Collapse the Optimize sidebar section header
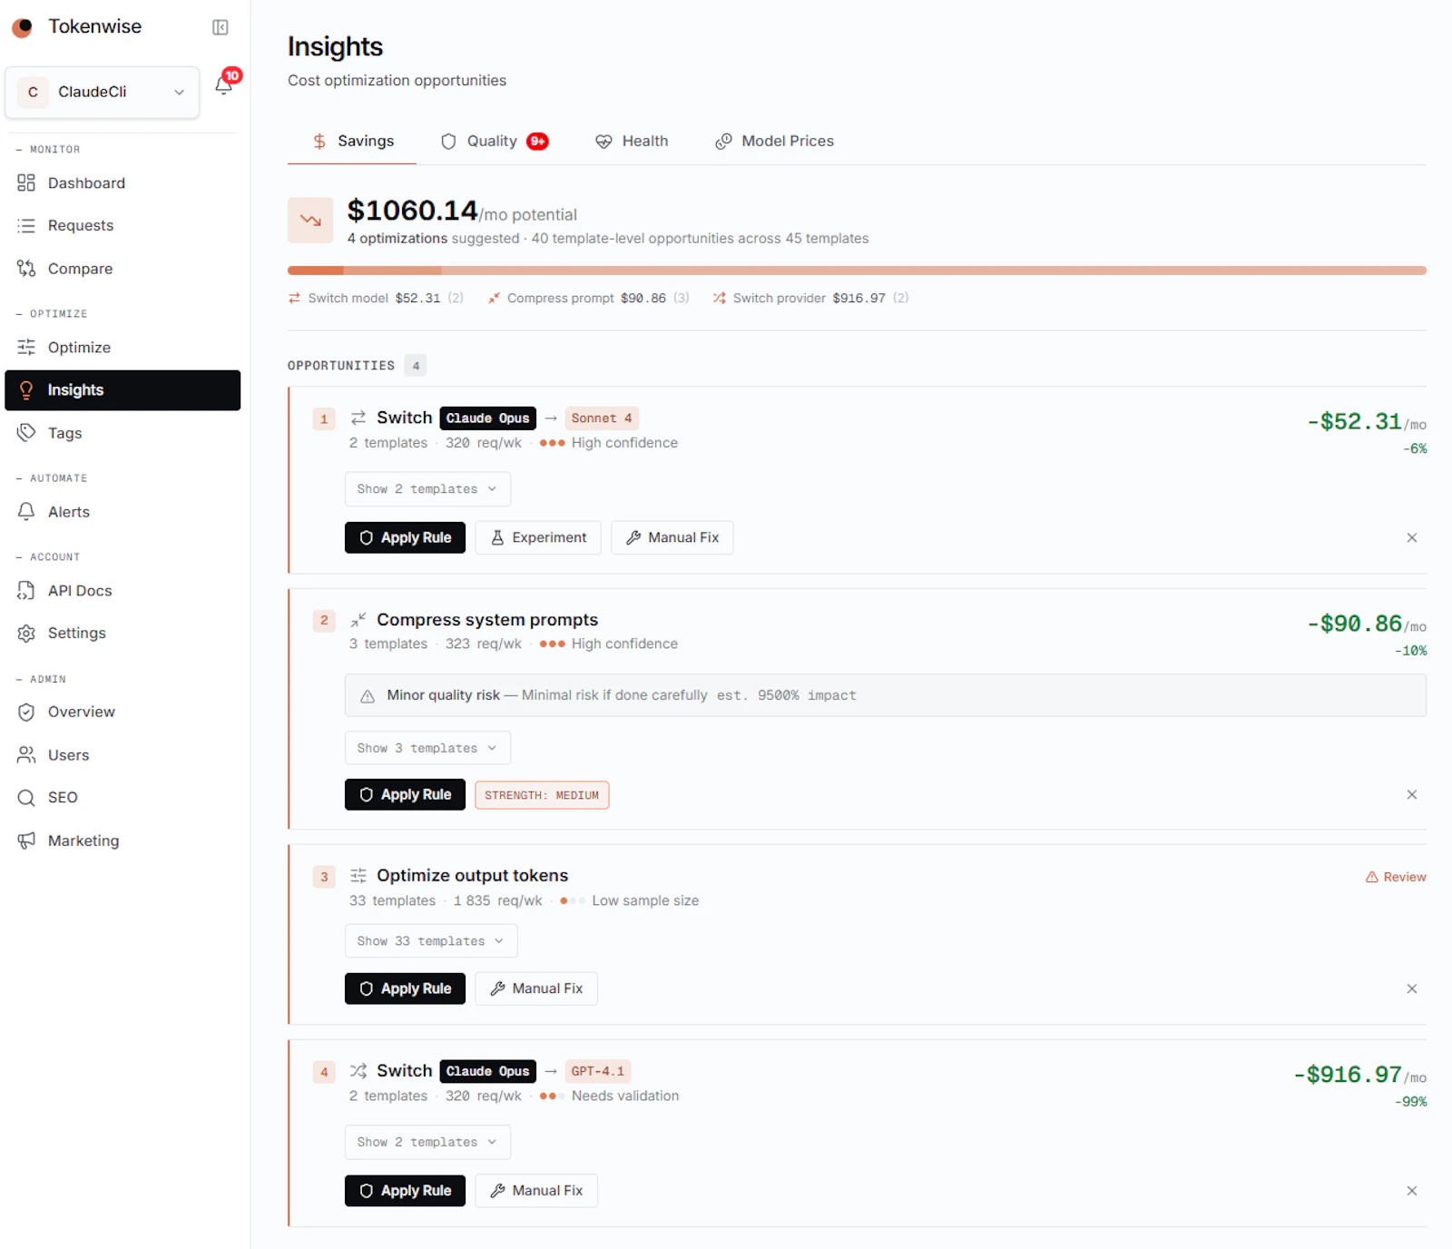 pos(52,314)
